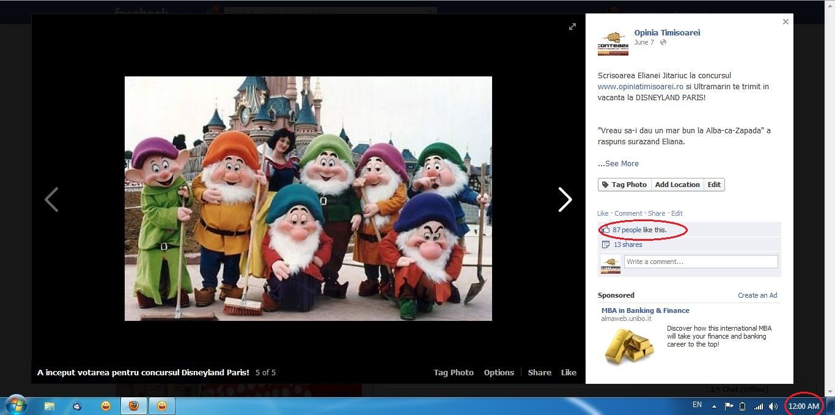
Task: Open Windows Explorer from the taskbar
Action: pos(50,406)
